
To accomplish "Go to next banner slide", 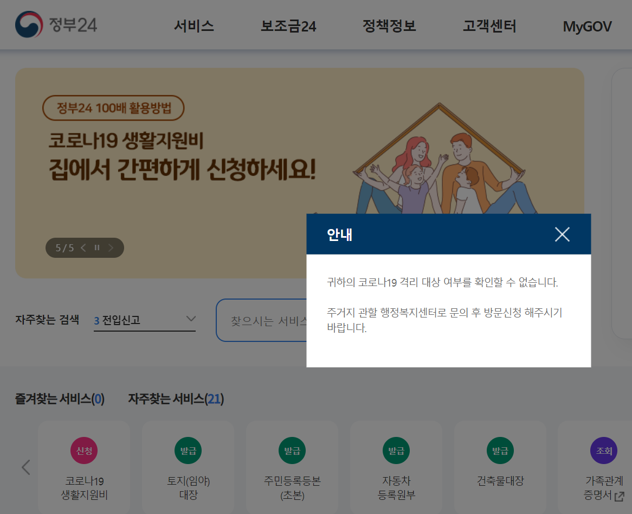I will 111,248.
